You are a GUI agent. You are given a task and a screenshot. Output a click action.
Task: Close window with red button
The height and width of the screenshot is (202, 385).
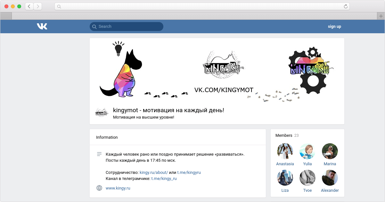tap(6, 6)
